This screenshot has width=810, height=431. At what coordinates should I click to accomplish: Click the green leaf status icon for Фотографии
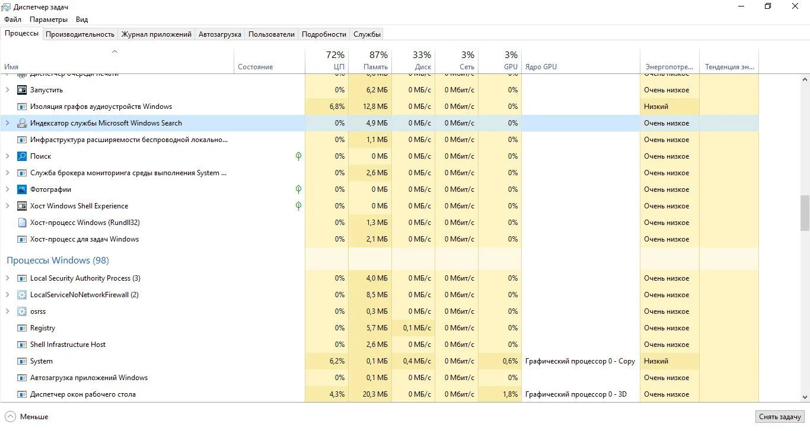coord(298,189)
